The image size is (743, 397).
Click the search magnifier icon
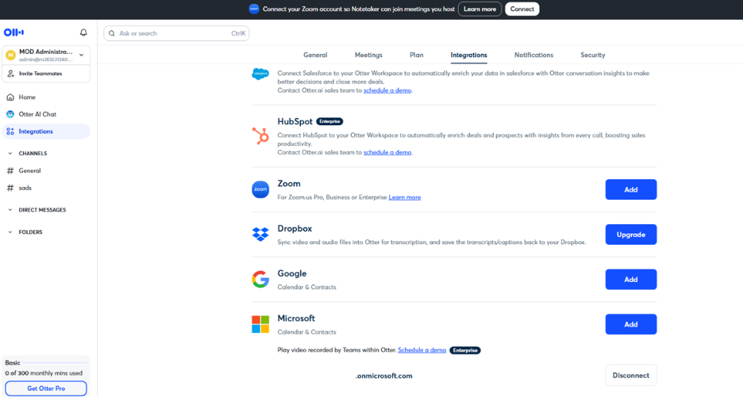[x=112, y=33]
